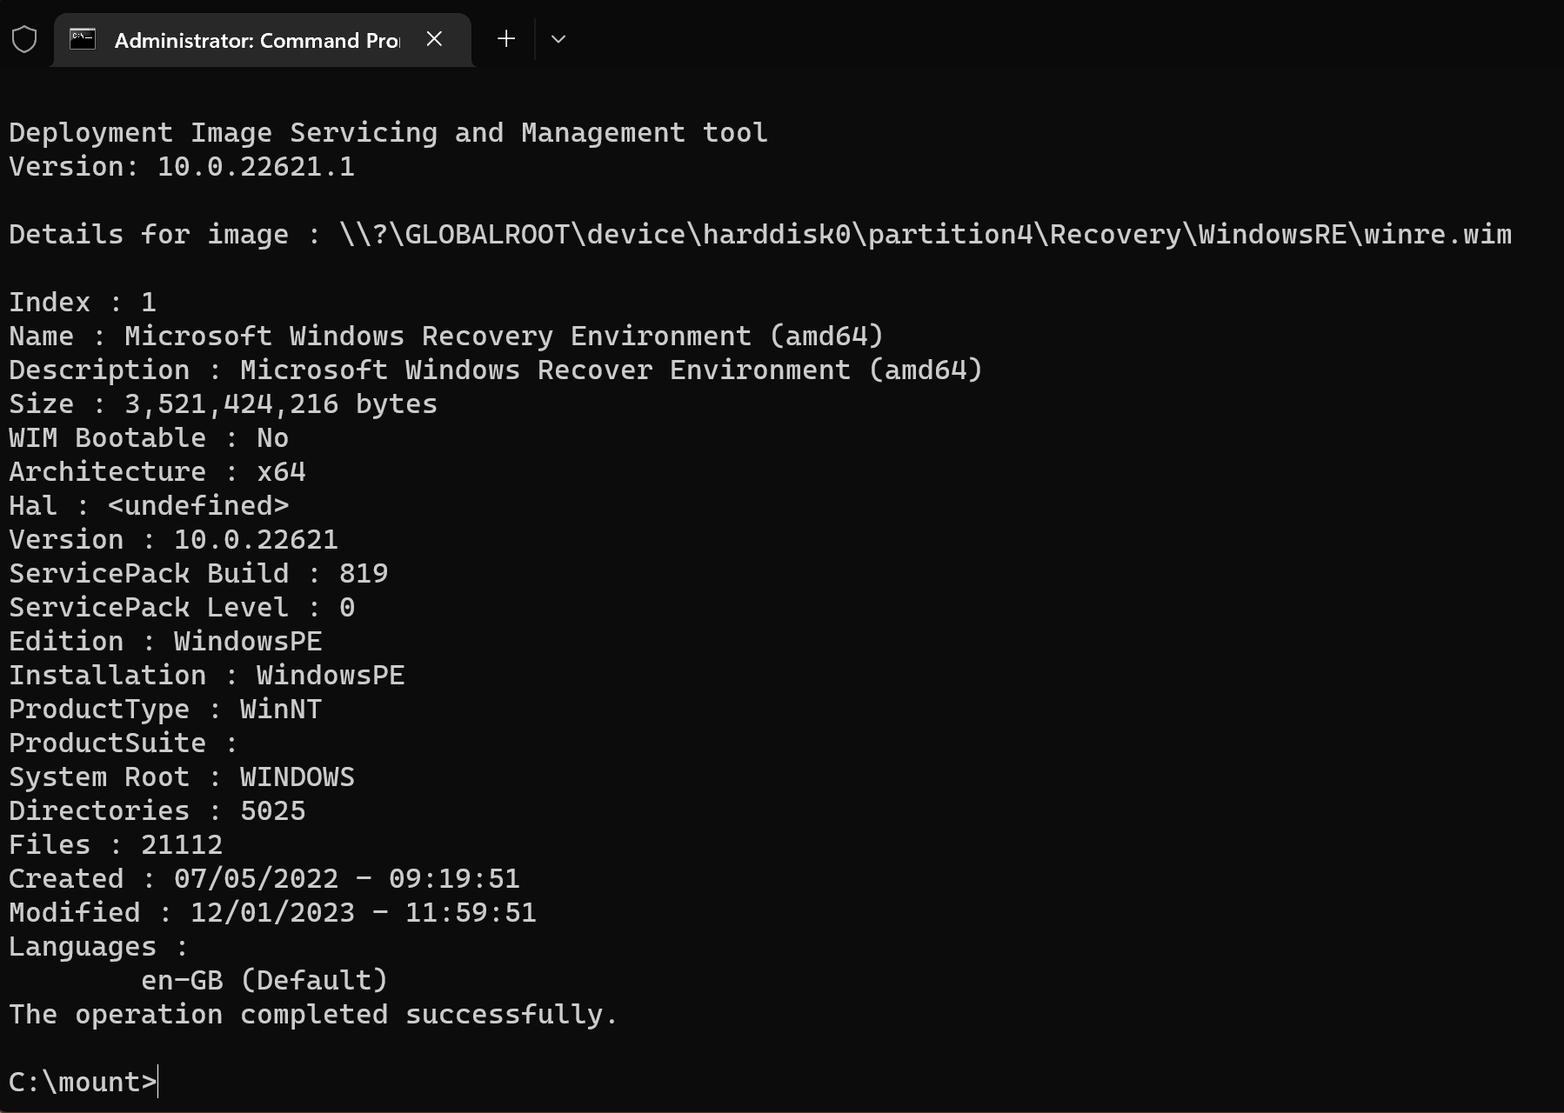Screen dimensions: 1564x1113
Task: Click the 'Description : Microsoft Windows Recover Environment' line
Action: pyautogui.click(x=496, y=370)
